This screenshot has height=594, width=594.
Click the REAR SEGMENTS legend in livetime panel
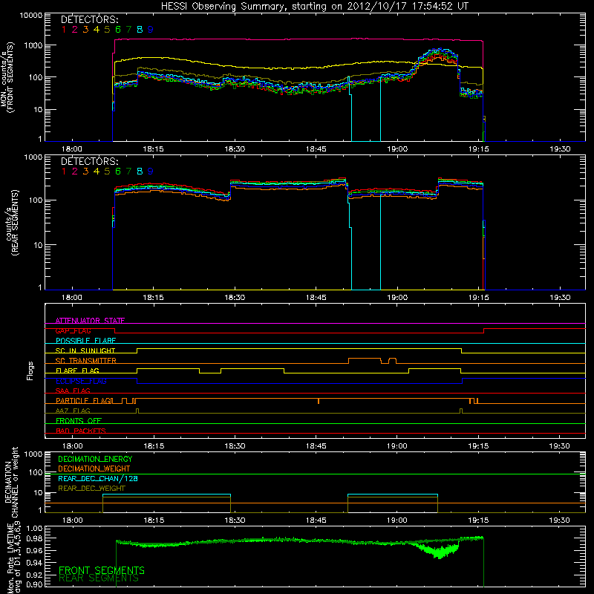[99, 578]
